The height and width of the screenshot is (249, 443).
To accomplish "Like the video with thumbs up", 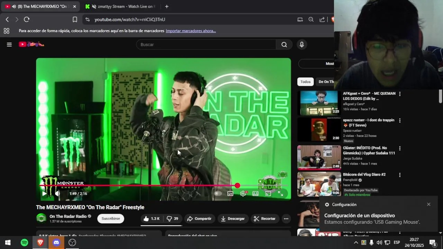I will 152,219.
